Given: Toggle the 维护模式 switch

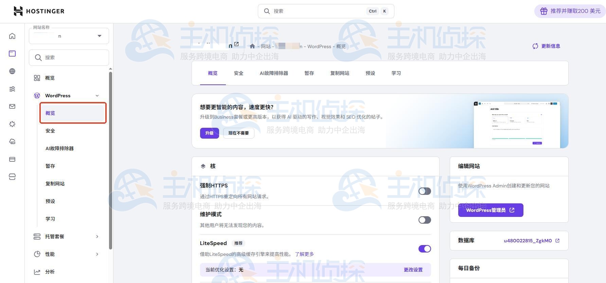Looking at the screenshot, I should pyautogui.click(x=425, y=220).
